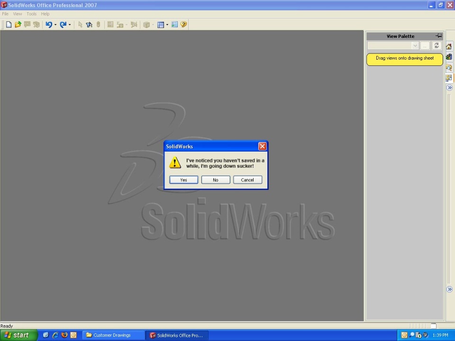455x341 pixels.
Task: Click the volume icon in system tray
Action: click(426, 335)
